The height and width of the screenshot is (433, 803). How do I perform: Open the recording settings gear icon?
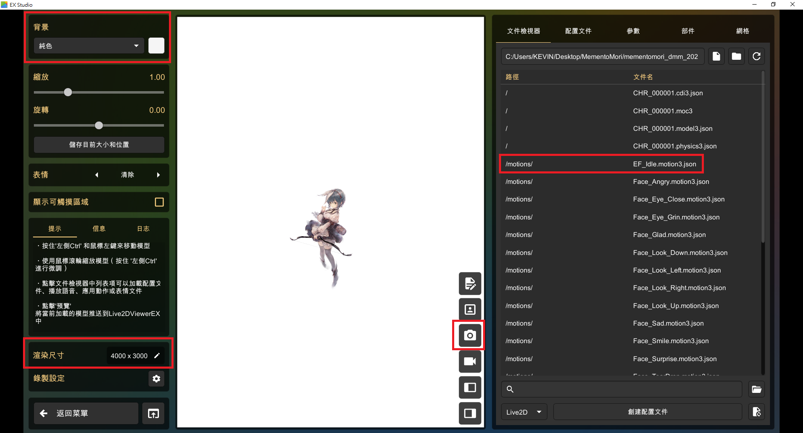[x=156, y=379]
